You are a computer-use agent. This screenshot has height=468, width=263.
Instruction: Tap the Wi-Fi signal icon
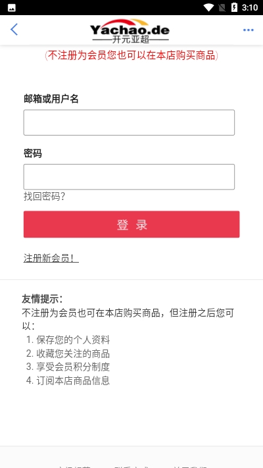208,7
